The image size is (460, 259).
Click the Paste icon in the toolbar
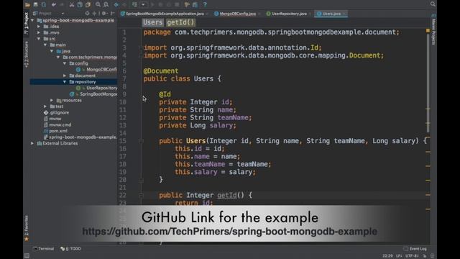coord(88,5)
